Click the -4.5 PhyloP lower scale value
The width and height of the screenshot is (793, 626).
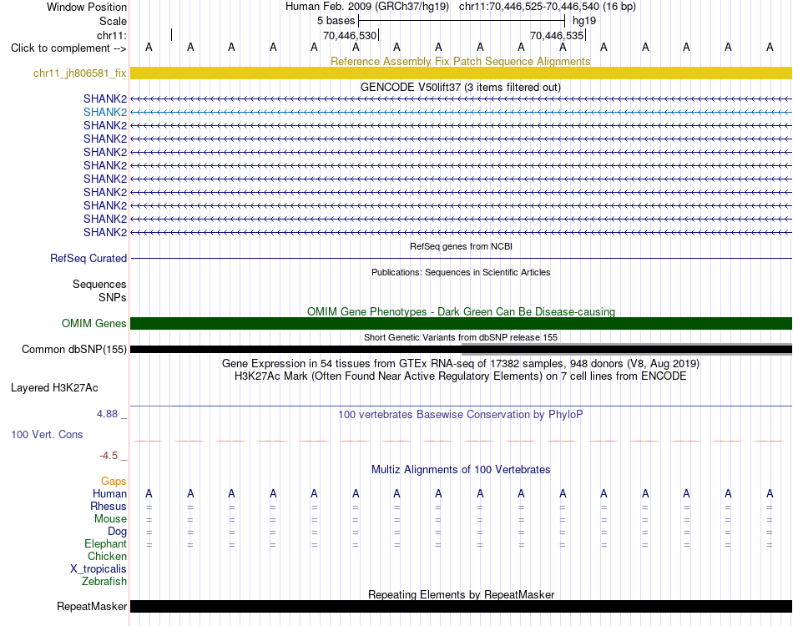109,456
